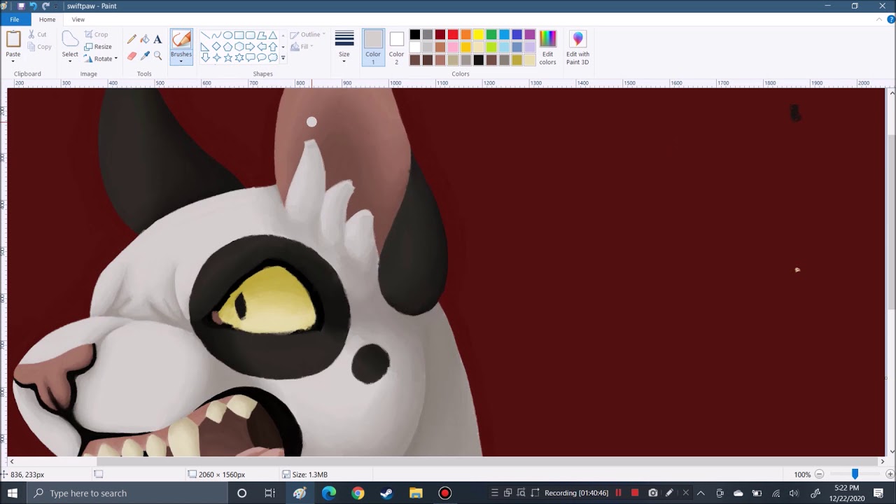Click the zoom in plus button
Screen dimensions: 896x504
click(890, 475)
